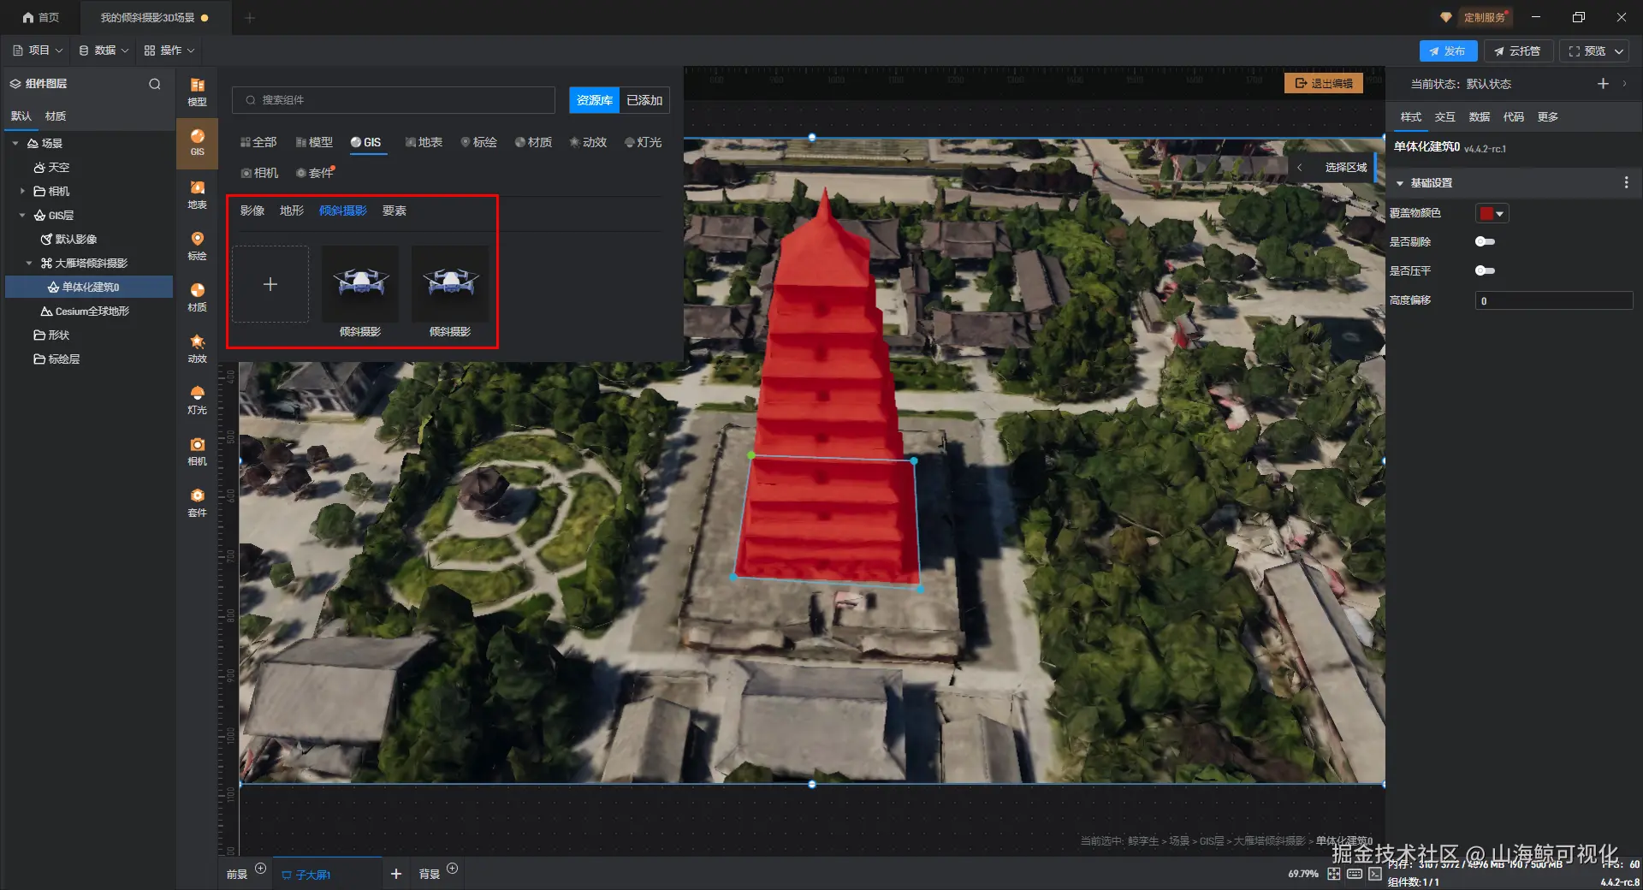1643x890 pixels.
Task: Open the 覆盖物颜色 color dropdown
Action: [x=1492, y=213]
